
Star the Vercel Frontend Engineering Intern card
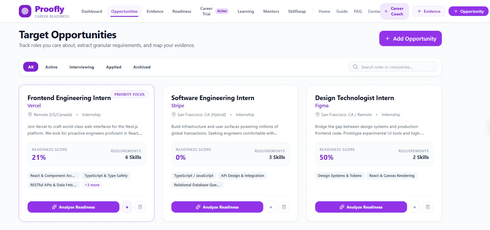pyautogui.click(x=127, y=207)
